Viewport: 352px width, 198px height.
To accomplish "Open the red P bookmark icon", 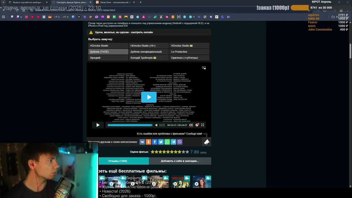I will click(217, 17).
